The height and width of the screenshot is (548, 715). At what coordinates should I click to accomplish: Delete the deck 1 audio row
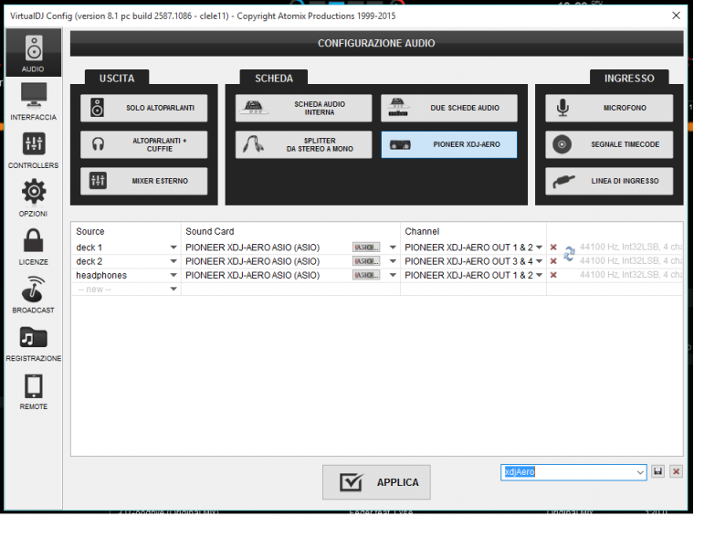553,248
